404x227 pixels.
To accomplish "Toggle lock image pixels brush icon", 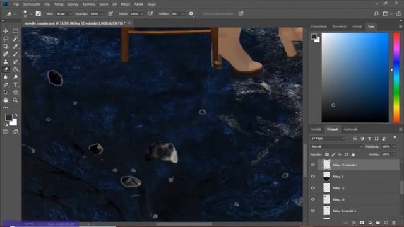I will [333, 154].
